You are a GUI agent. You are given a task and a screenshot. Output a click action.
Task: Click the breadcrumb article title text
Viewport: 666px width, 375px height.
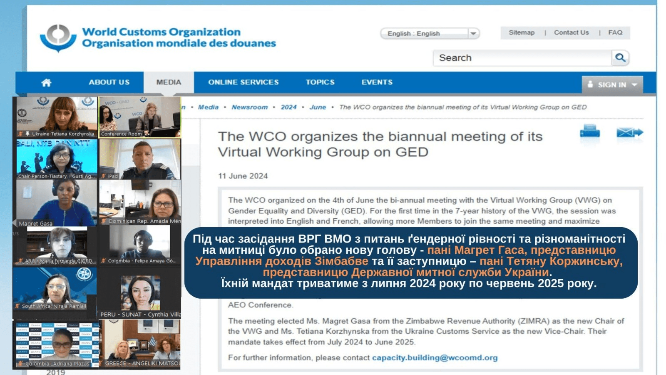pyautogui.click(x=463, y=107)
